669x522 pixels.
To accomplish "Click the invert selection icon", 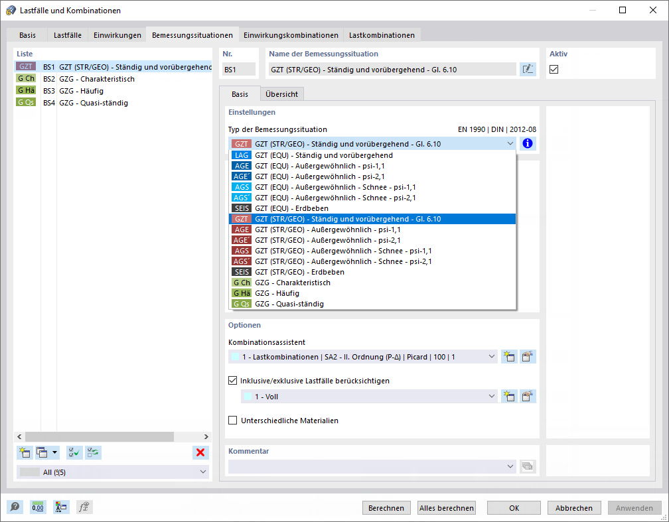I will click(93, 452).
